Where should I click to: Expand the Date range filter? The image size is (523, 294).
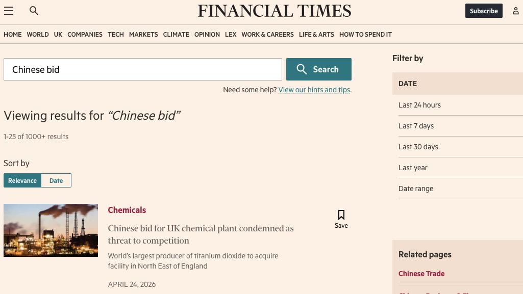[416, 189]
